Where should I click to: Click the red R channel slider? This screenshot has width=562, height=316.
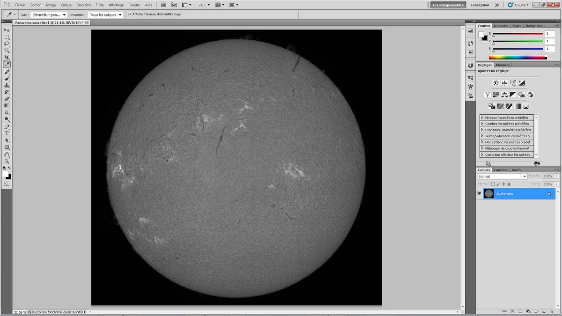tap(518, 34)
